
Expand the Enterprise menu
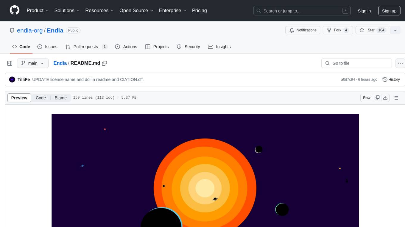(173, 10)
